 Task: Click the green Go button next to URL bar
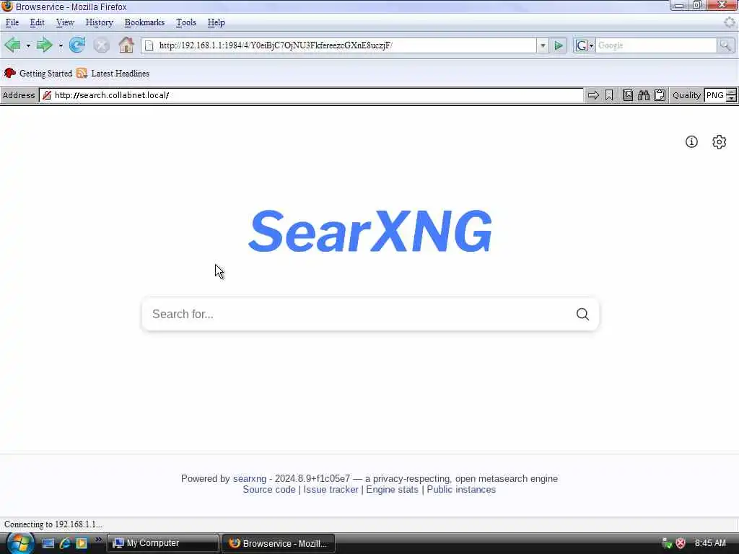click(559, 45)
